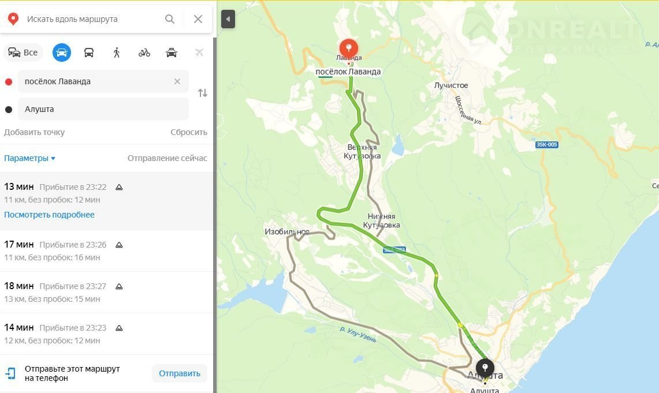Select the 17 мин route option

click(107, 250)
